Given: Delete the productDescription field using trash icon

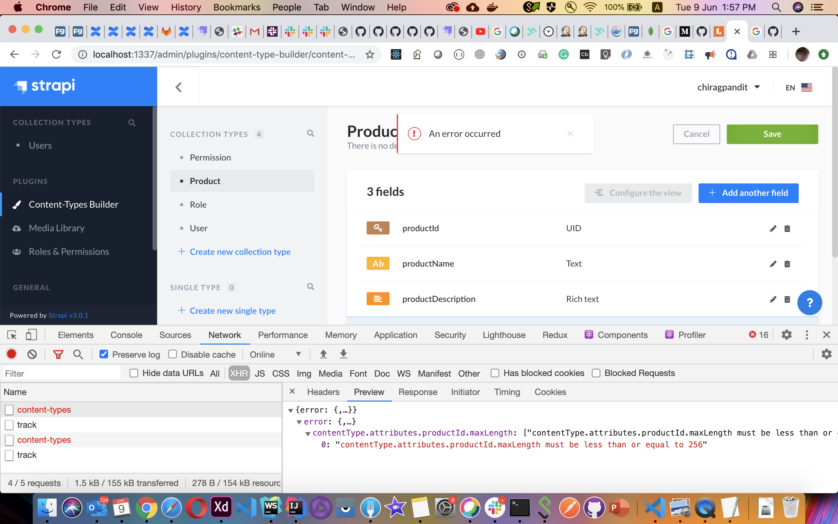Looking at the screenshot, I should point(788,299).
